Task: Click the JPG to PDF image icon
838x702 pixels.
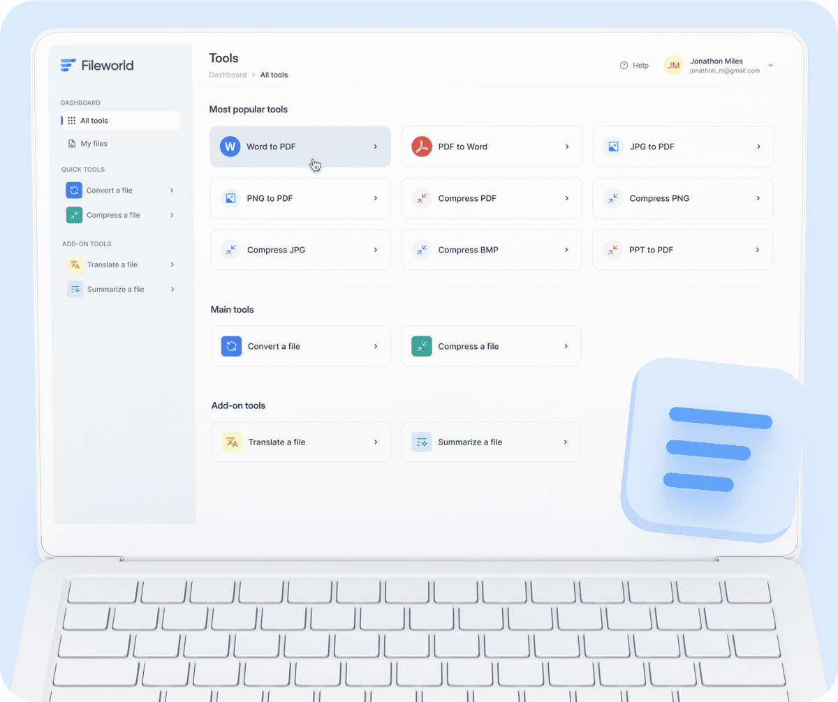Action: pyautogui.click(x=613, y=147)
